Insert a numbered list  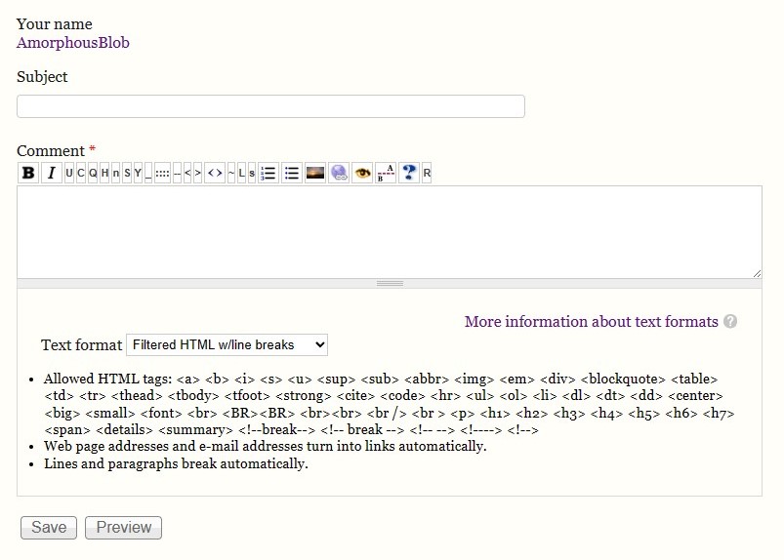268,173
